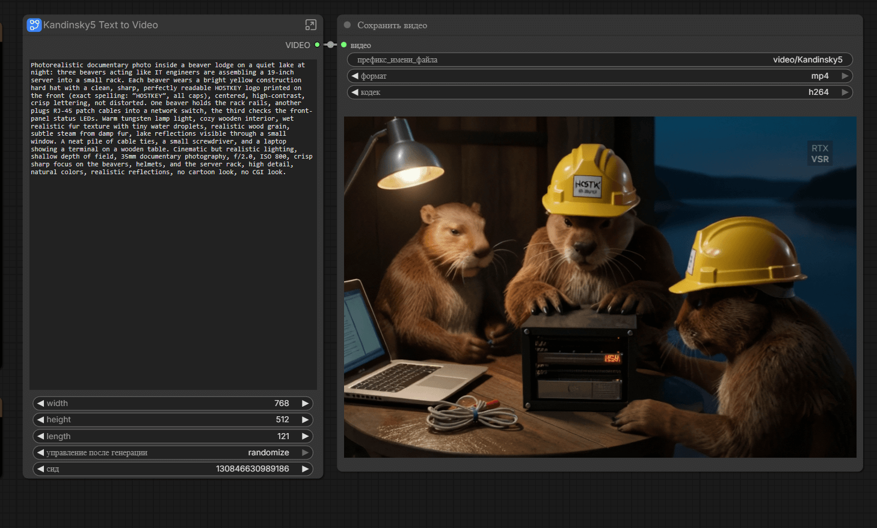The height and width of the screenshot is (528, 877).
Task: Click the Kandinsky5 node logo icon
Action: coord(34,25)
